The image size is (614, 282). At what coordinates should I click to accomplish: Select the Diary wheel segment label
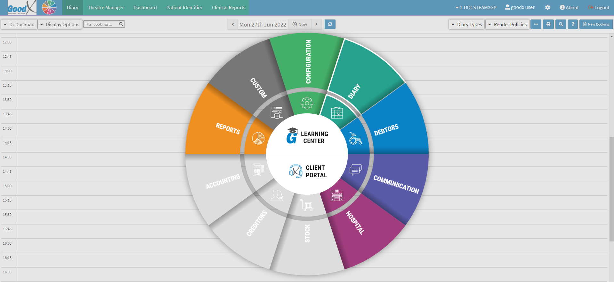pos(354,91)
